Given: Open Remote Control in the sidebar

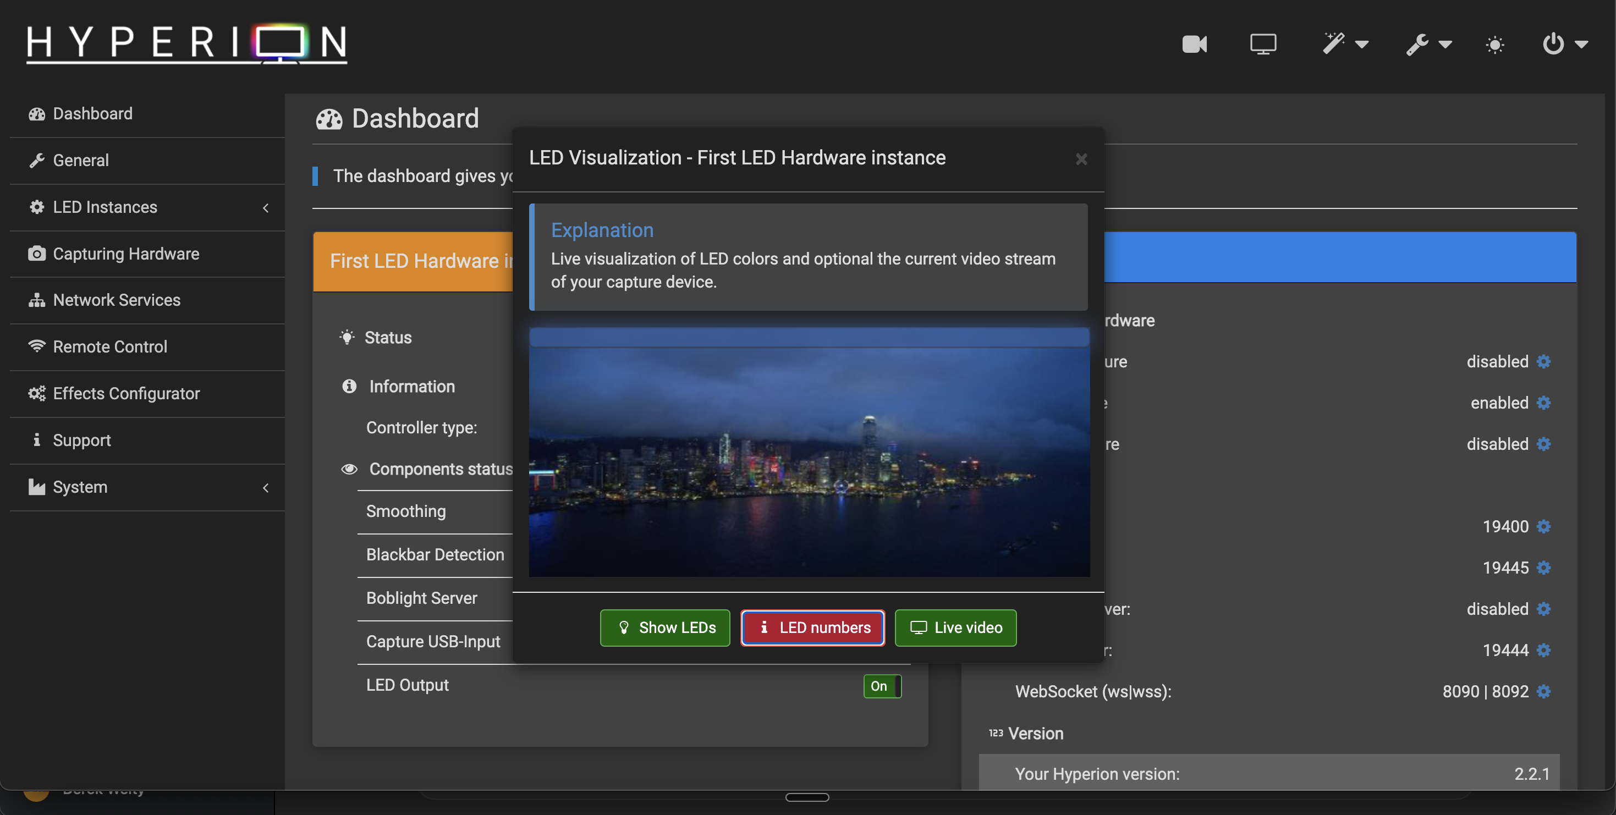Looking at the screenshot, I should pyautogui.click(x=147, y=347).
